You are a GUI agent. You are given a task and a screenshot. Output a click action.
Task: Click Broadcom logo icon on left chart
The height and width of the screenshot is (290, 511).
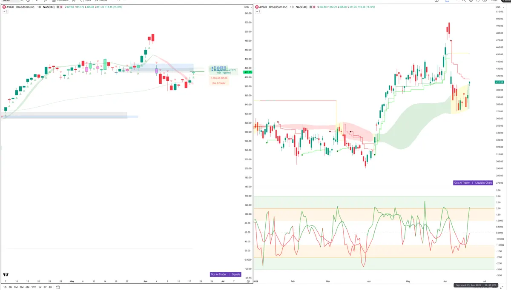[x=4, y=7]
